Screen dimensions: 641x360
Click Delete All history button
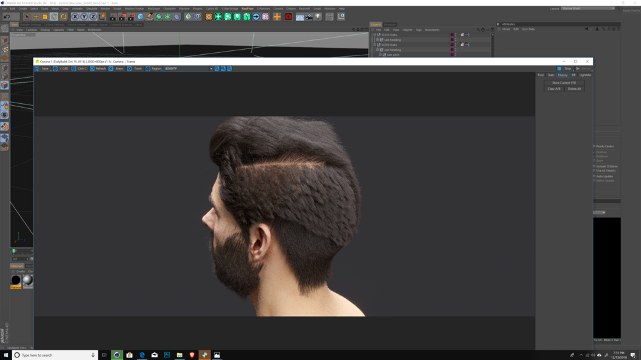coord(574,89)
